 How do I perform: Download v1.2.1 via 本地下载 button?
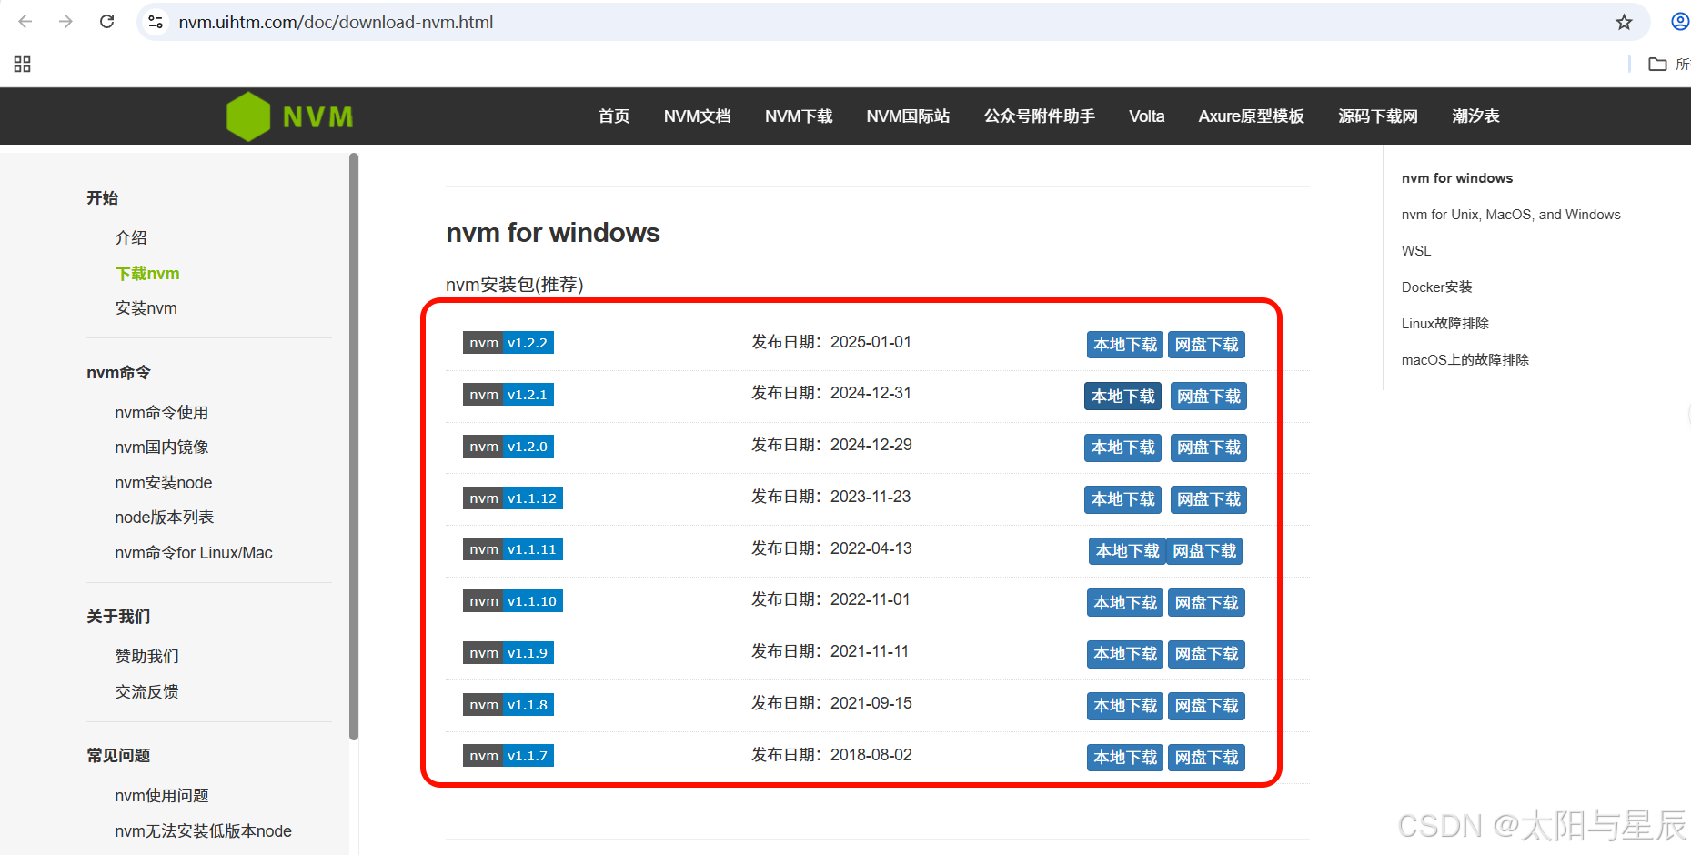click(1122, 397)
